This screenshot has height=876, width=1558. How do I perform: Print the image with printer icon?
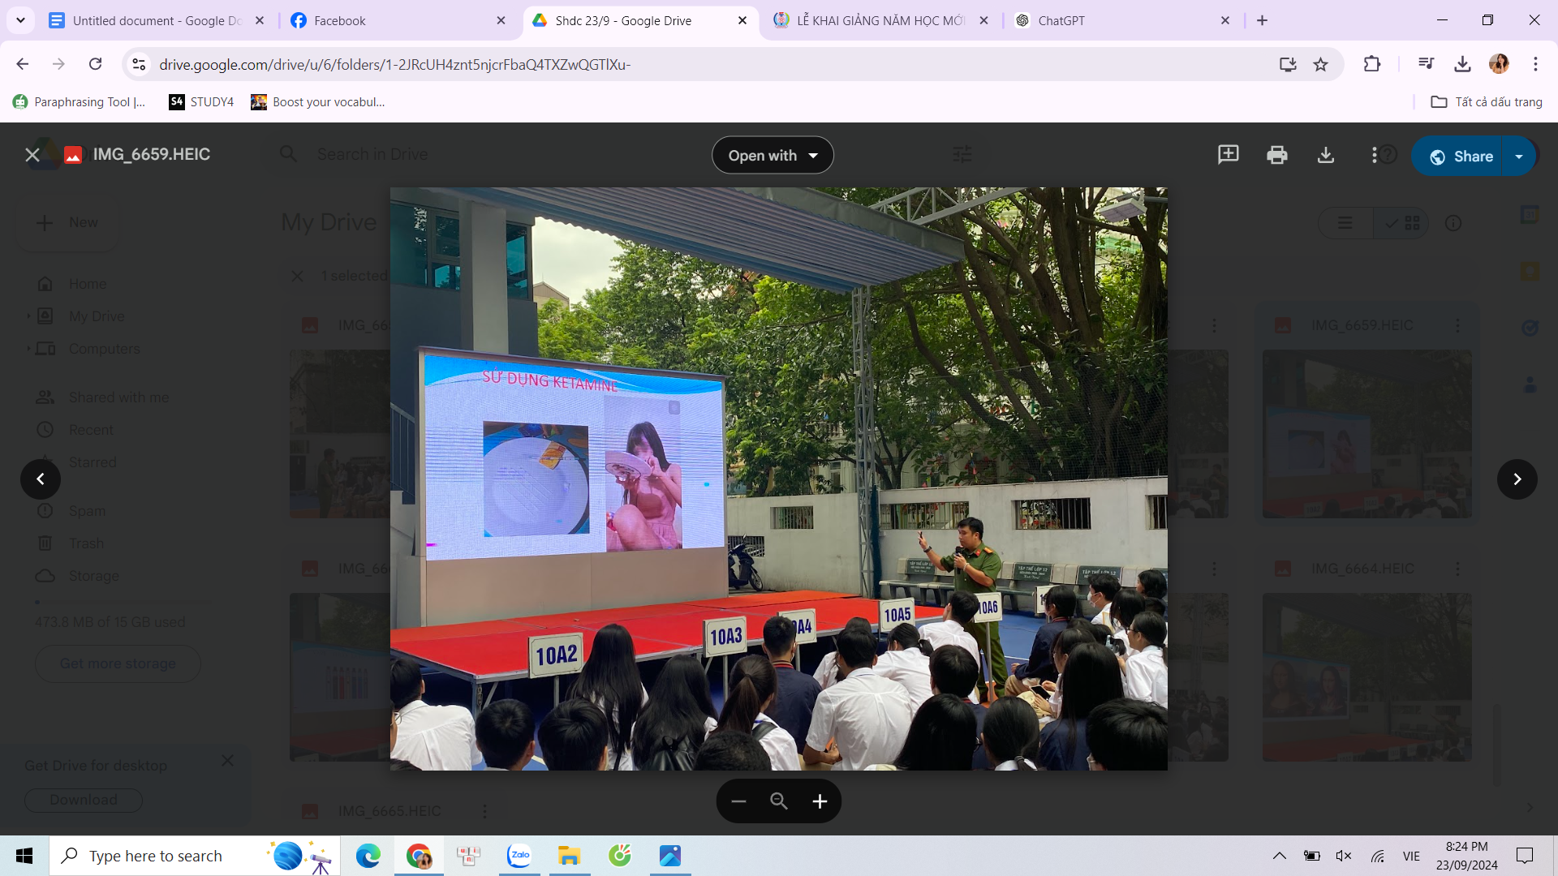click(1276, 155)
